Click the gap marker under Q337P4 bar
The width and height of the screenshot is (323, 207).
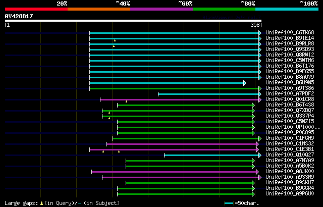pyautogui.click(x=109, y=119)
